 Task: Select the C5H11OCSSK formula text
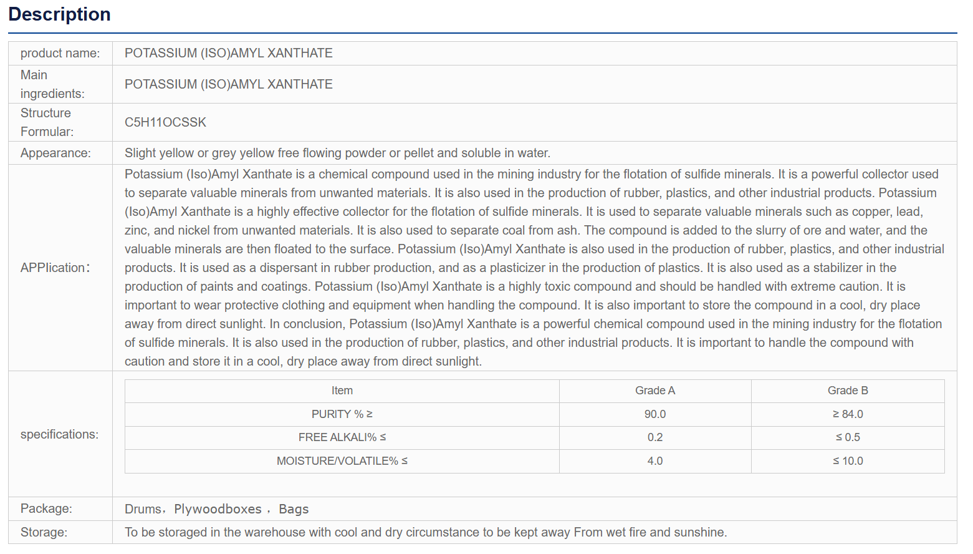165,122
